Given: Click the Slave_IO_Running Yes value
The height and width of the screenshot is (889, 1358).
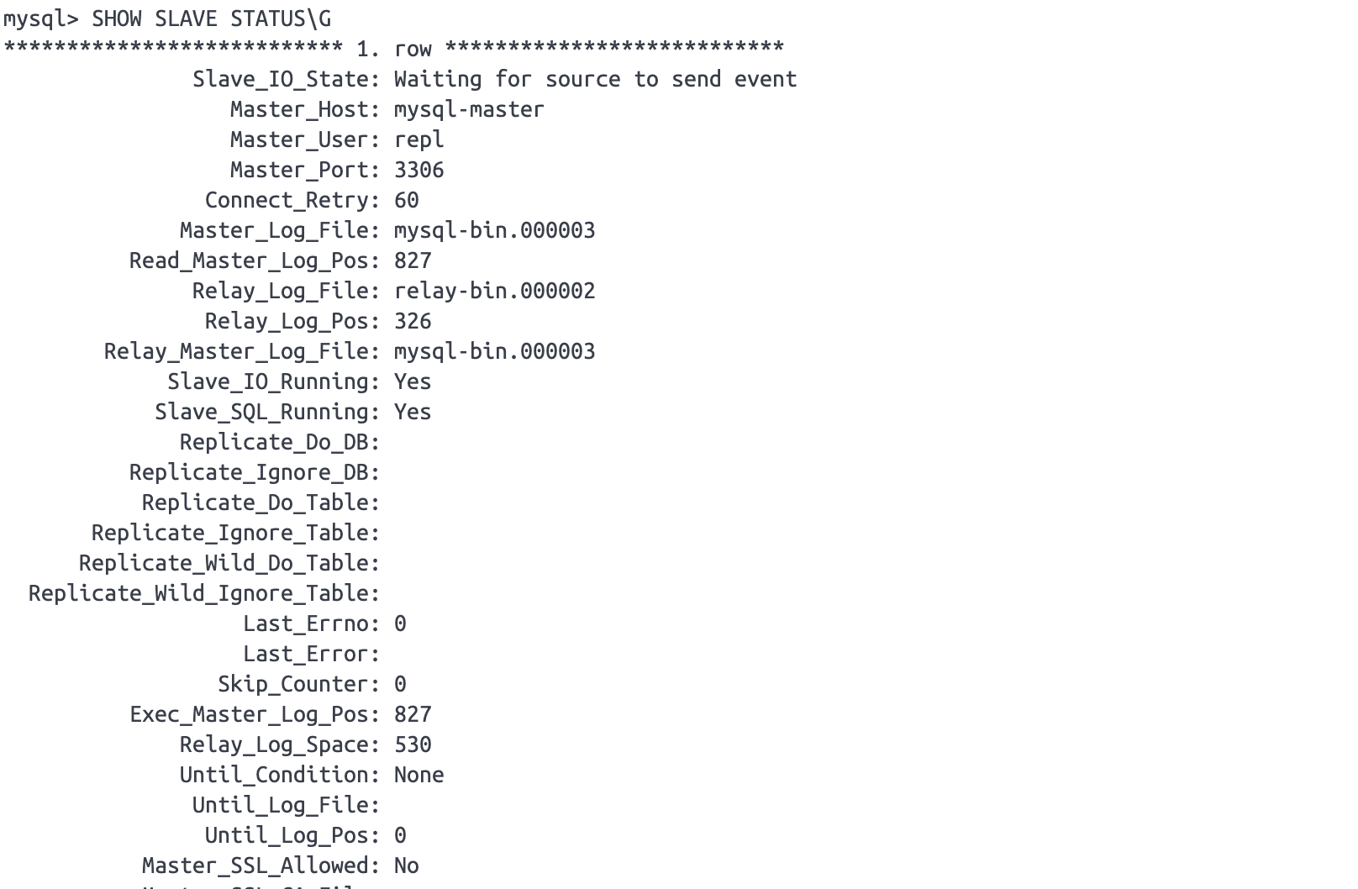Looking at the screenshot, I should pos(413,381).
